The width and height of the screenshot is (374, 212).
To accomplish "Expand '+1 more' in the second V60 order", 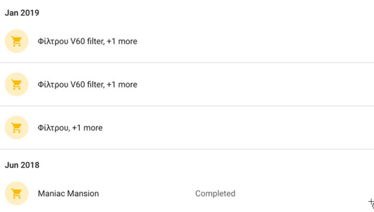I will 122,85.
